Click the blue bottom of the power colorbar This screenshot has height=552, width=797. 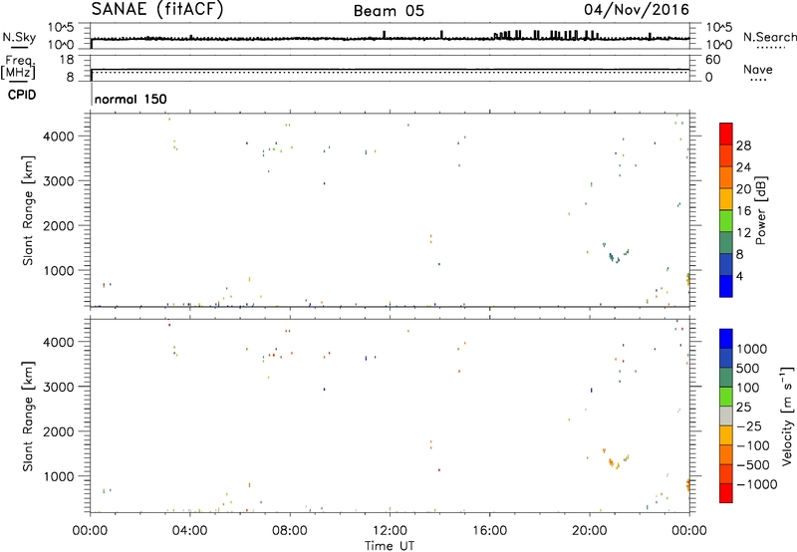click(726, 286)
